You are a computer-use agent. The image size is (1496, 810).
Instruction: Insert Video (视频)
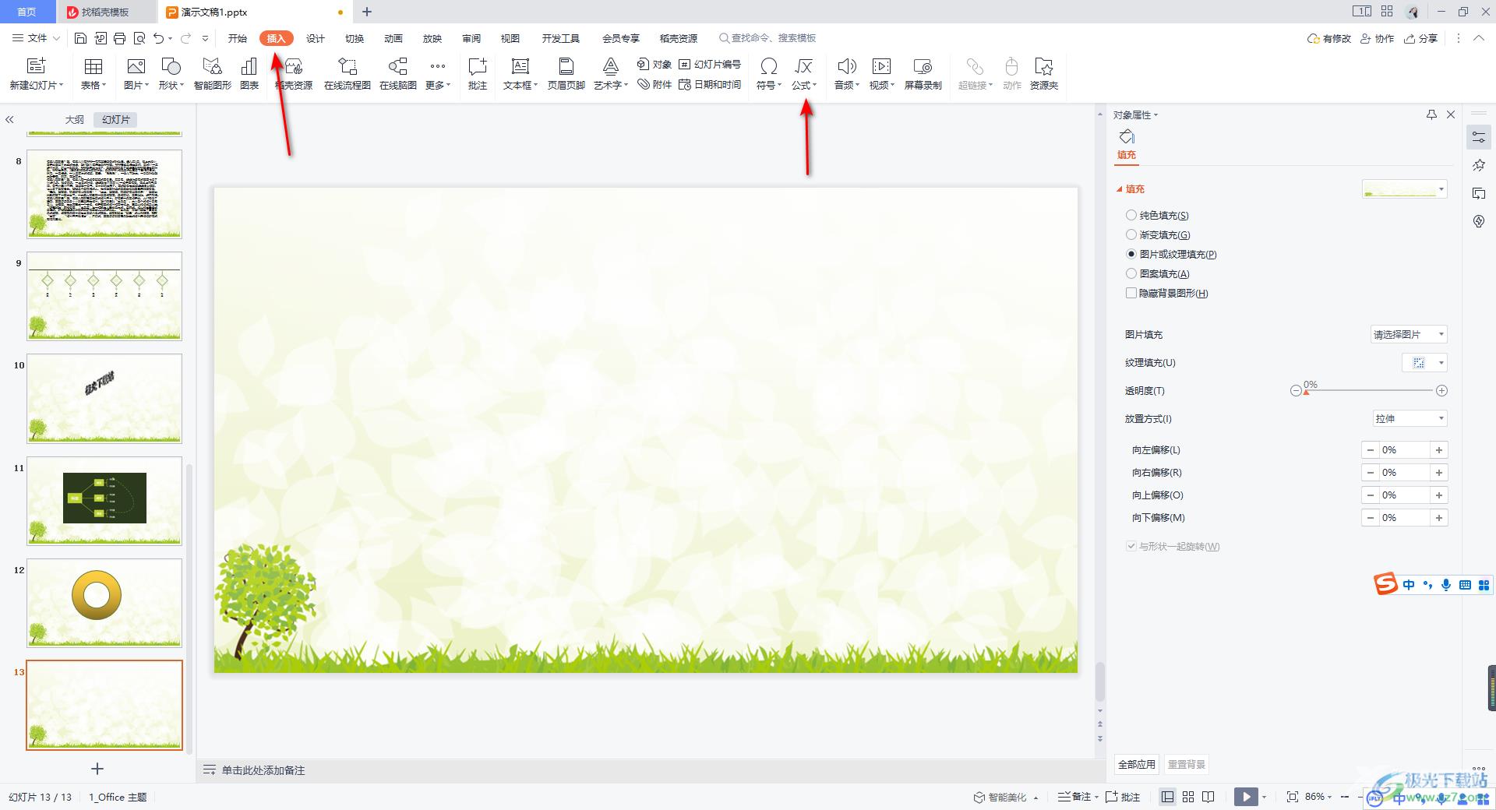point(882,74)
